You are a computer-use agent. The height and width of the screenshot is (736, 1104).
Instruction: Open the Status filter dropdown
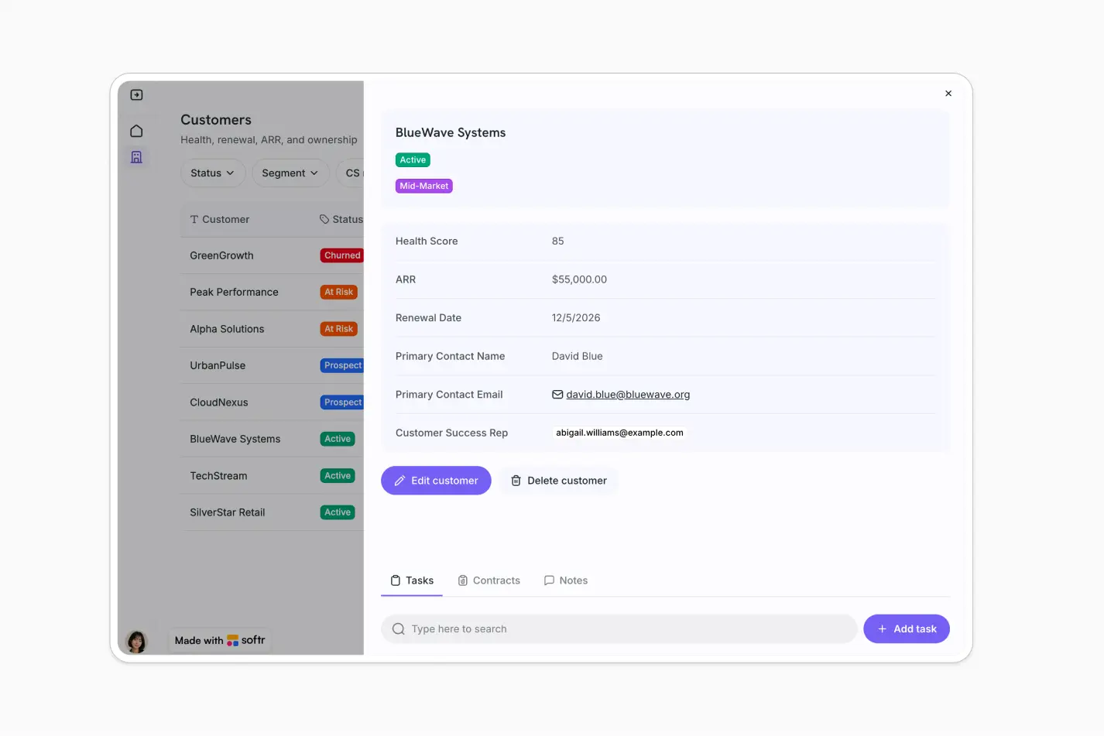(x=213, y=173)
